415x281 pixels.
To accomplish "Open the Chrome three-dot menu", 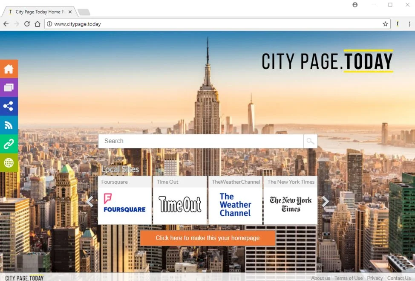I will click(409, 24).
